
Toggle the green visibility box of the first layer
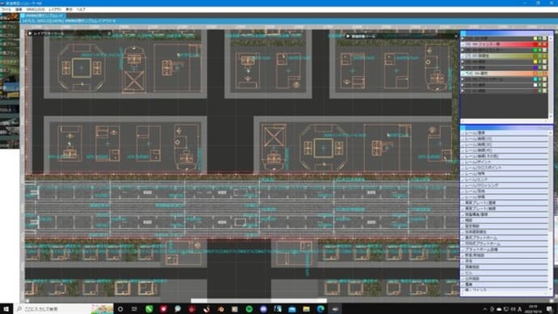click(x=540, y=39)
